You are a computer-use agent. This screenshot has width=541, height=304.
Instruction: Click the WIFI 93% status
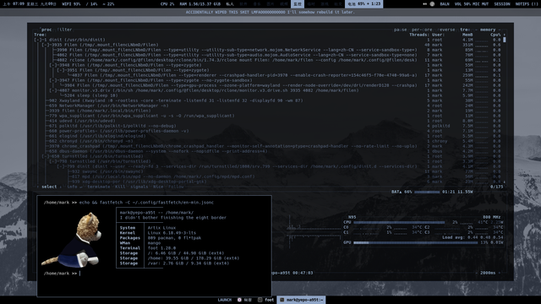tap(71, 4)
